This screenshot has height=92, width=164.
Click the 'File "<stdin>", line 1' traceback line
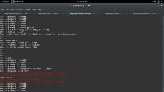pos(21,45)
